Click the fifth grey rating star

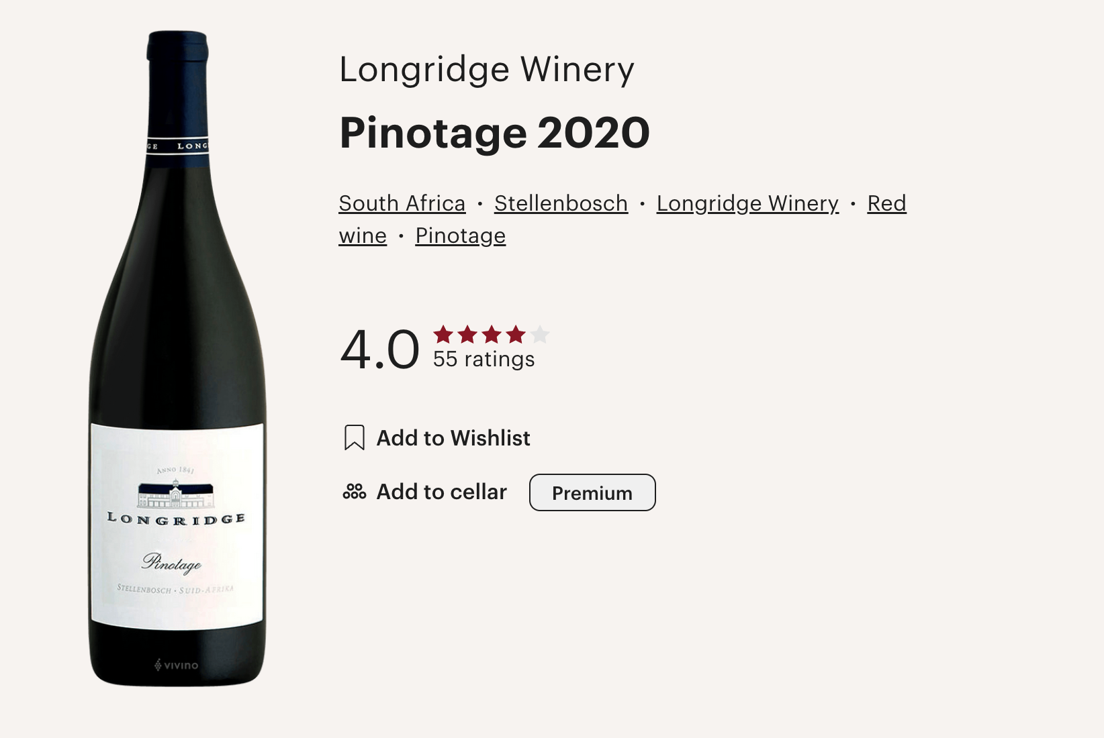tap(540, 334)
